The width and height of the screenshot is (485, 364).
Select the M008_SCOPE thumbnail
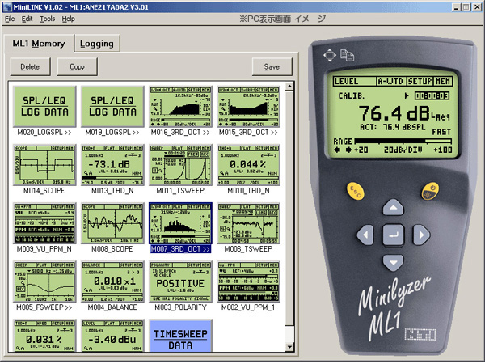point(112,223)
